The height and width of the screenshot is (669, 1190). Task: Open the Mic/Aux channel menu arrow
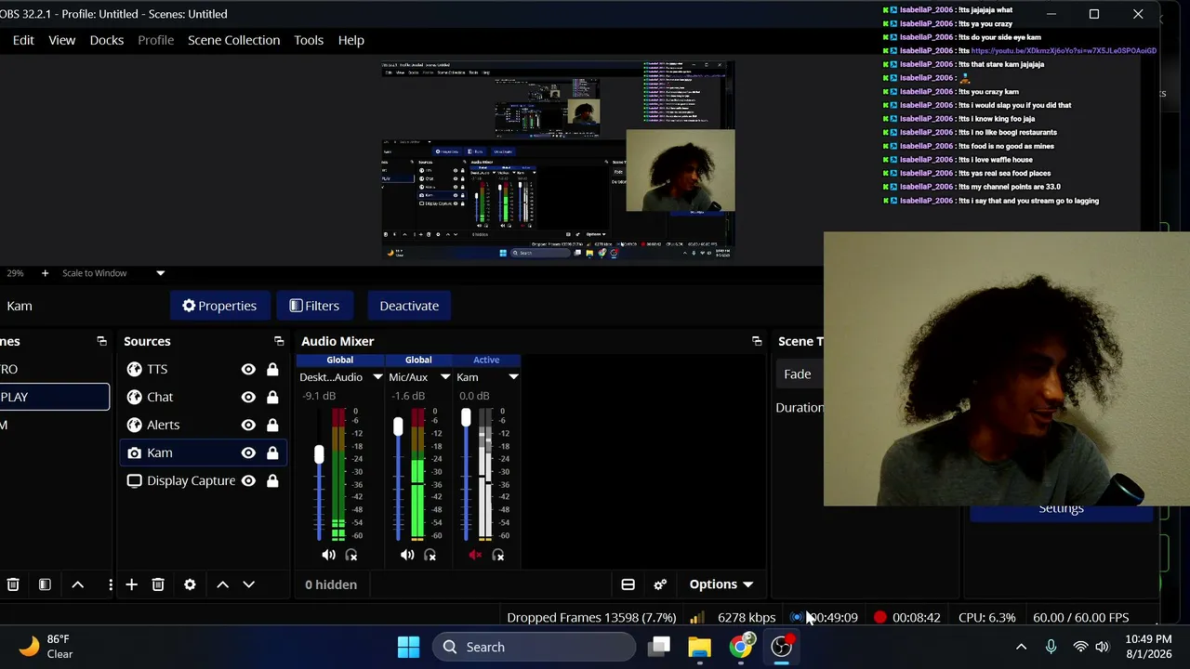pyautogui.click(x=445, y=377)
